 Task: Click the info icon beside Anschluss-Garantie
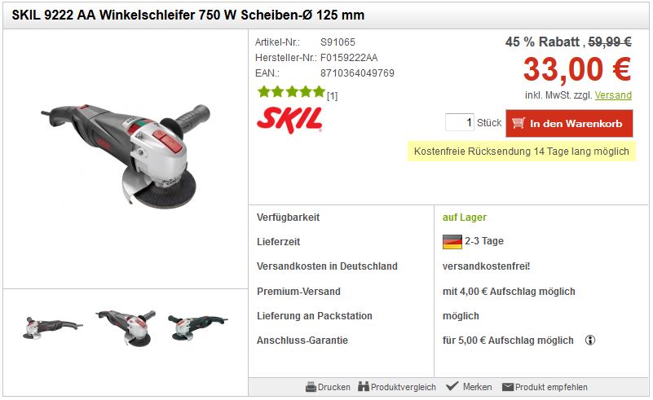point(590,340)
